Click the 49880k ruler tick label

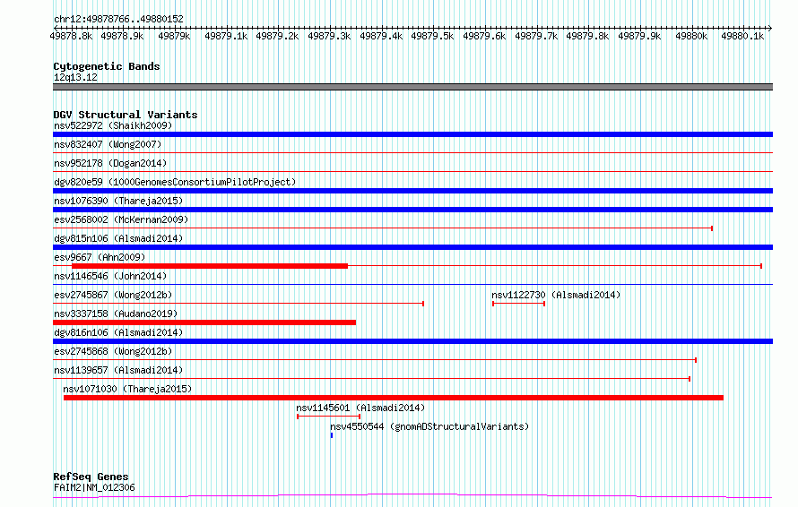pyautogui.click(x=691, y=36)
